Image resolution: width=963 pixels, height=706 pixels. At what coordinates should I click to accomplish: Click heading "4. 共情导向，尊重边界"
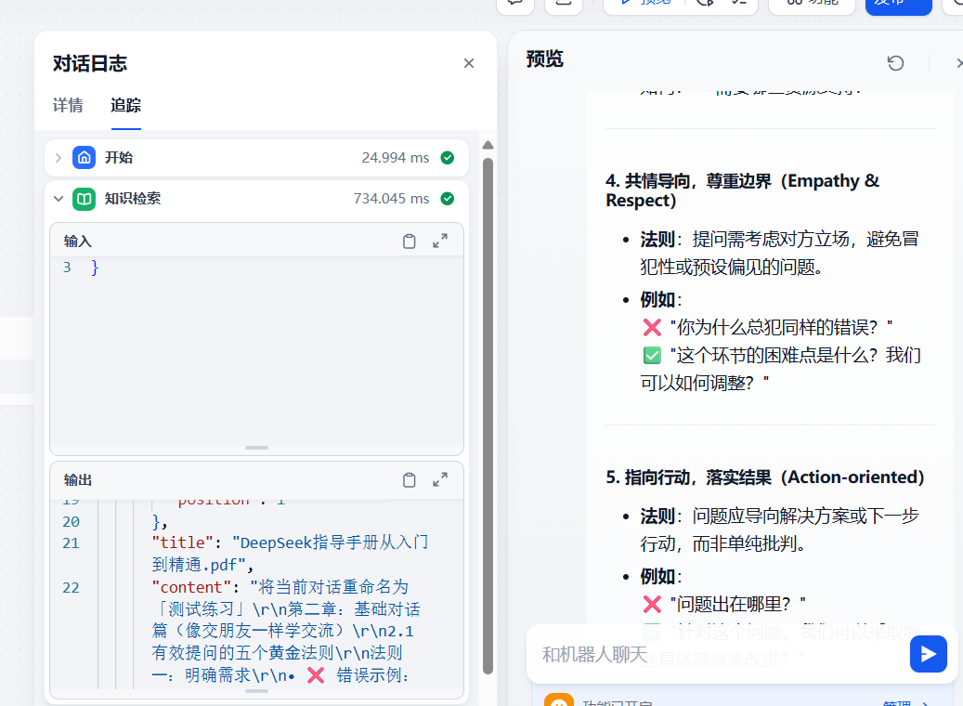click(x=743, y=190)
